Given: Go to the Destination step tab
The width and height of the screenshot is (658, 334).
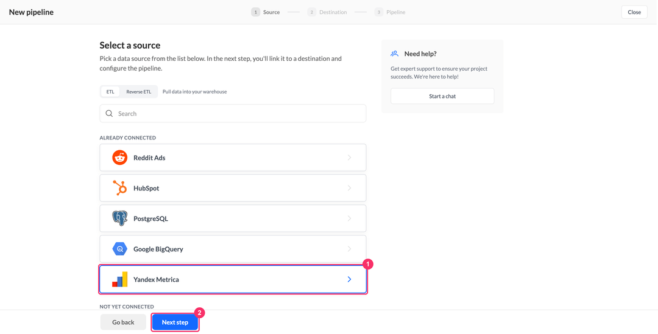Looking at the screenshot, I should click(327, 12).
